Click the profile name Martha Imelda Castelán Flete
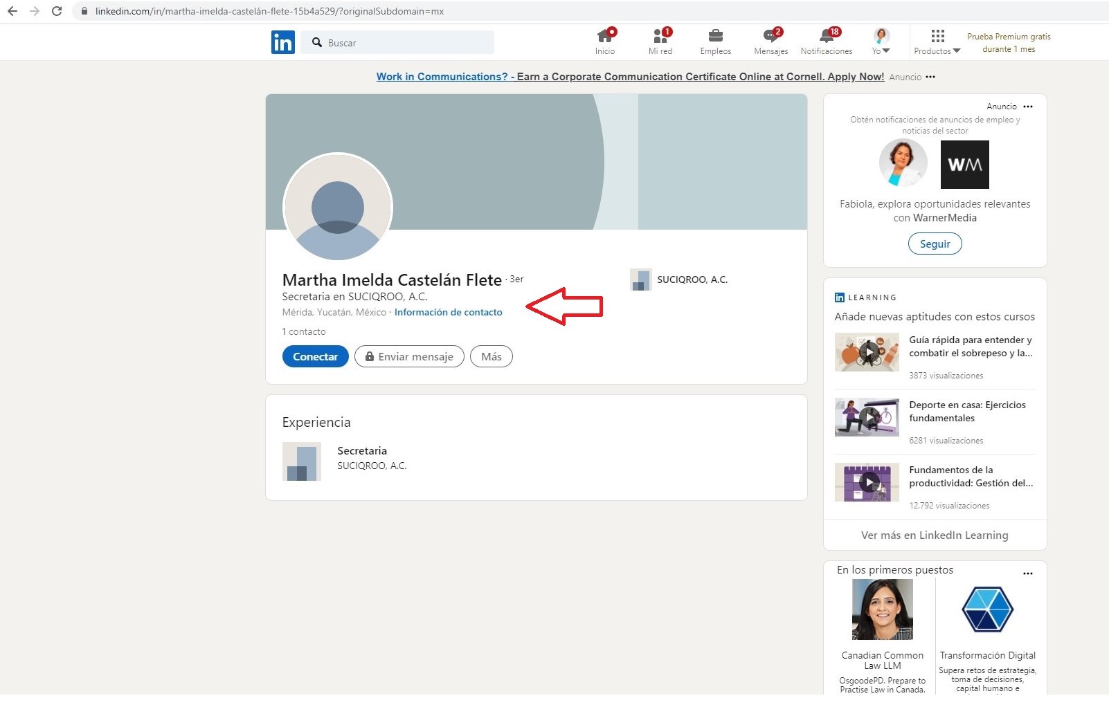The image size is (1109, 725). click(392, 279)
